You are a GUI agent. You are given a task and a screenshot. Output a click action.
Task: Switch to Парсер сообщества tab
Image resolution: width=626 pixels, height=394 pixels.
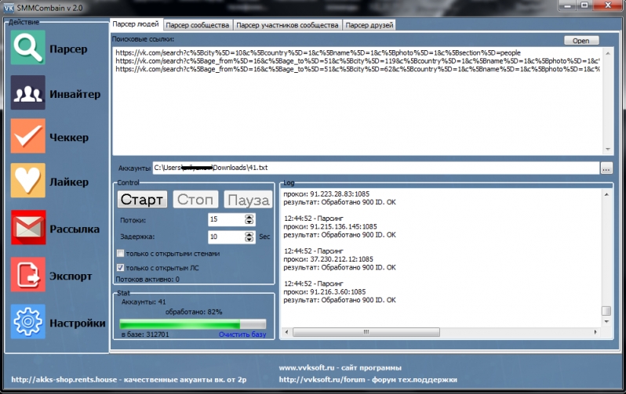pyautogui.click(x=197, y=25)
